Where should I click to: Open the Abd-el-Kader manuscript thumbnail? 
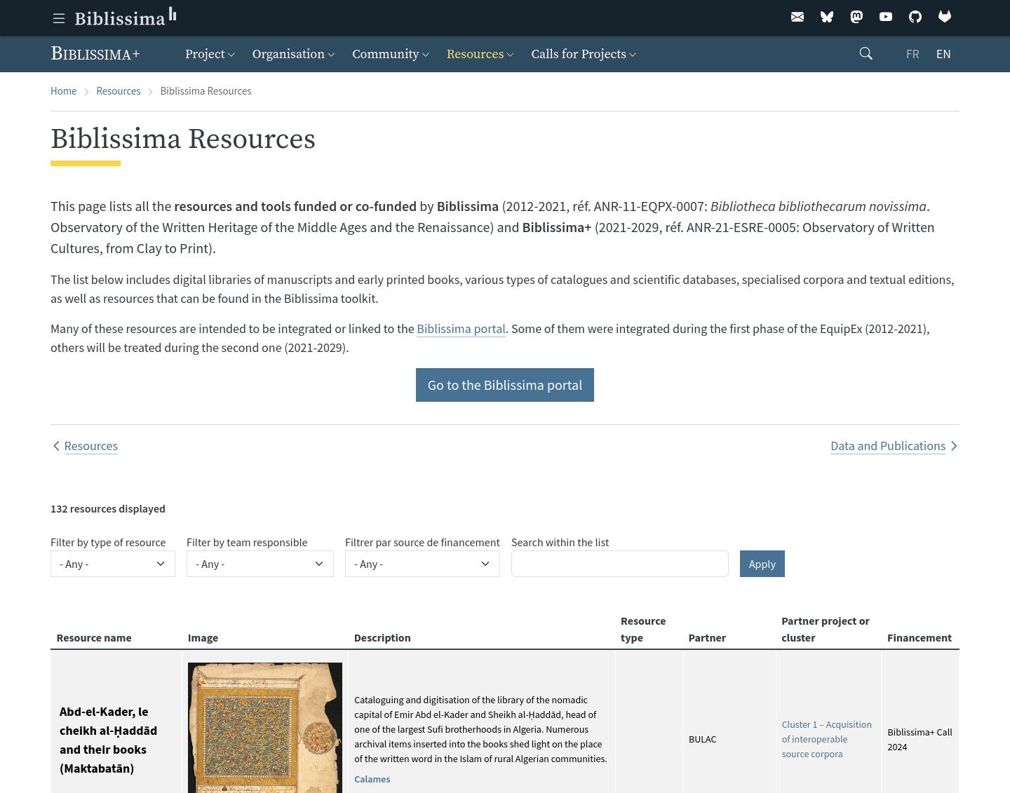point(265,728)
